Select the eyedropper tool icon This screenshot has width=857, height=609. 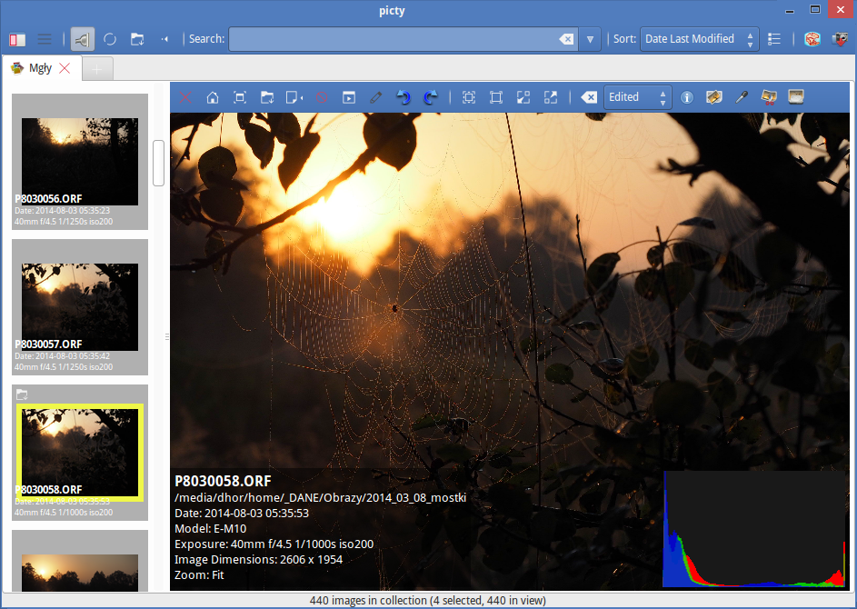click(742, 97)
